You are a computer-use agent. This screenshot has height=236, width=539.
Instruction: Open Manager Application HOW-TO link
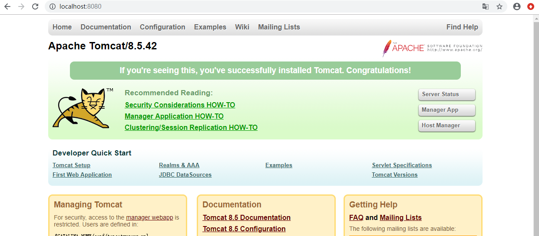click(174, 116)
